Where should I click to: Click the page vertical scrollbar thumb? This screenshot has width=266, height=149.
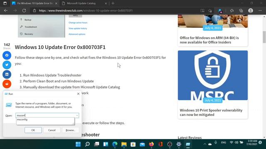[x=264, y=37]
